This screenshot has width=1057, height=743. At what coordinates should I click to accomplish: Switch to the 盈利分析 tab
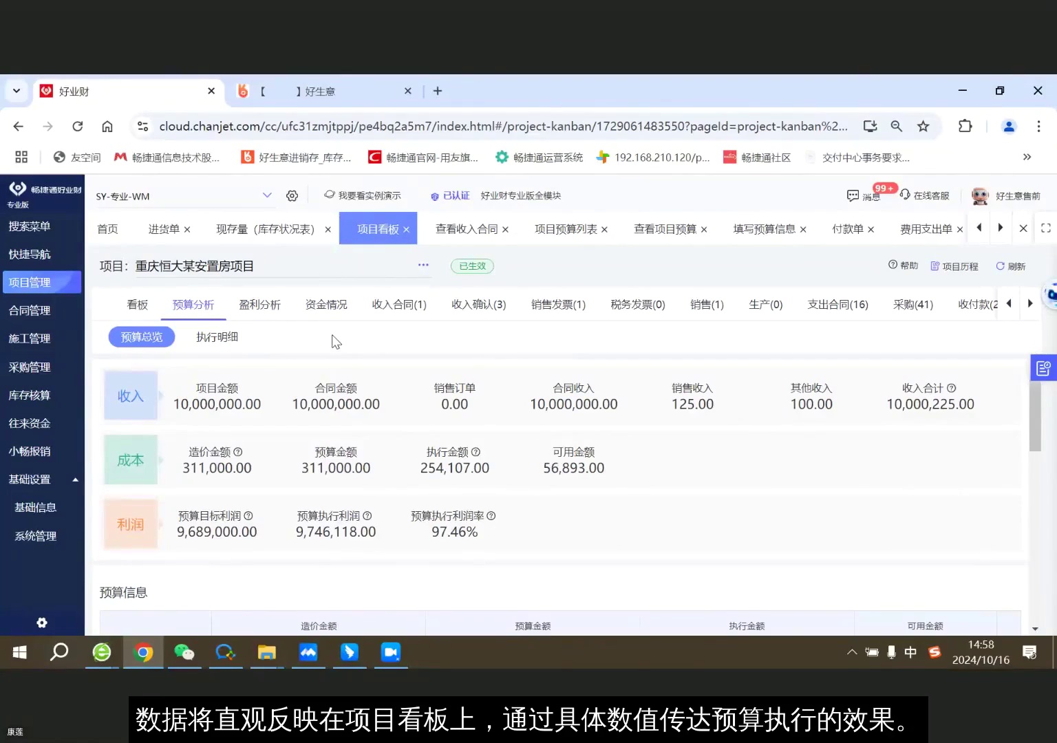pos(259,304)
